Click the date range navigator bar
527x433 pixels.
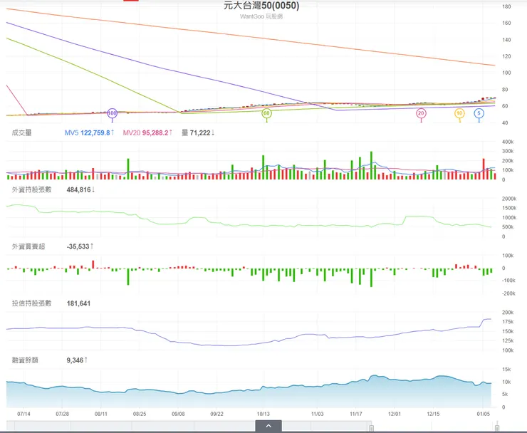(252, 426)
